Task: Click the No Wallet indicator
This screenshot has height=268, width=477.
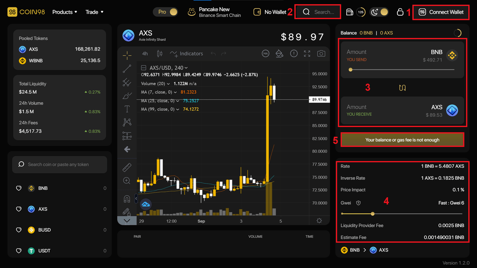Action: pos(270,12)
